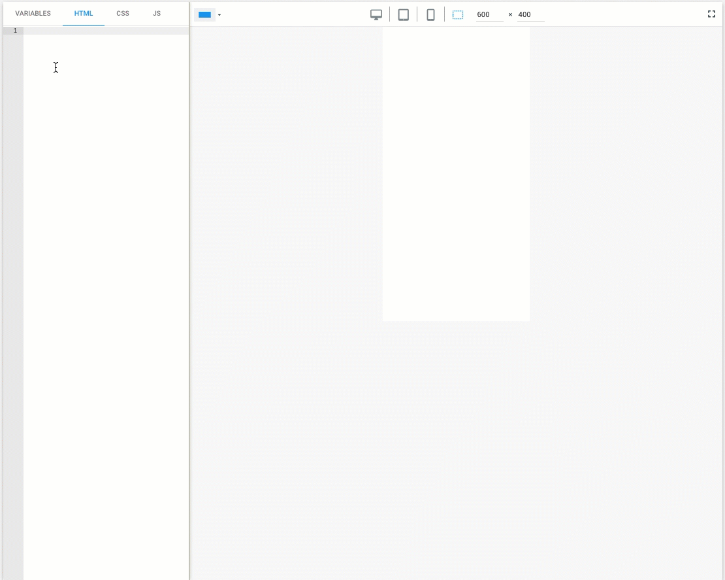The image size is (725, 580).
Task: Select the desktop preview icon
Action: 376,15
